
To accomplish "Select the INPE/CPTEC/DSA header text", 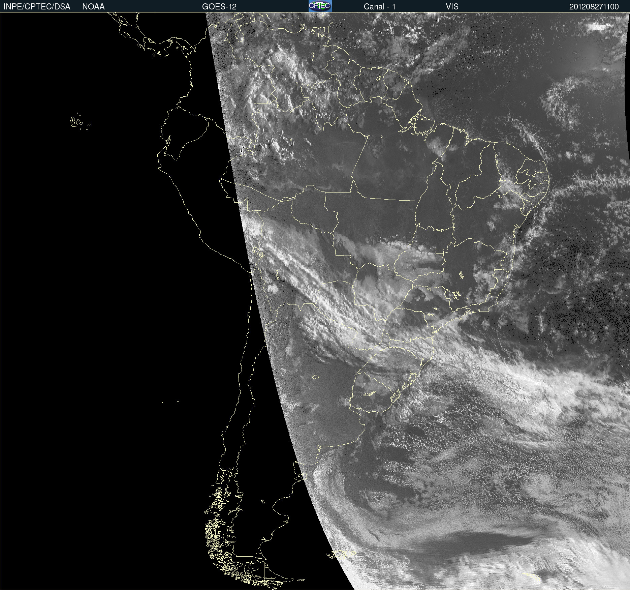I will pos(37,7).
